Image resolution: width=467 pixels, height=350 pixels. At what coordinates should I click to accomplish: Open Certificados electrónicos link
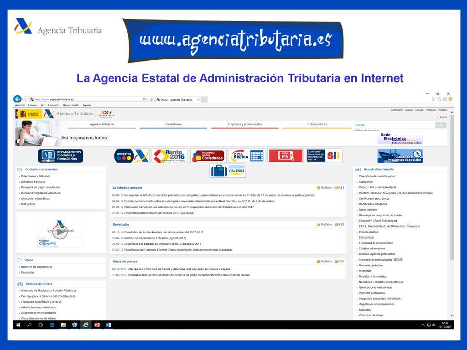374,199
